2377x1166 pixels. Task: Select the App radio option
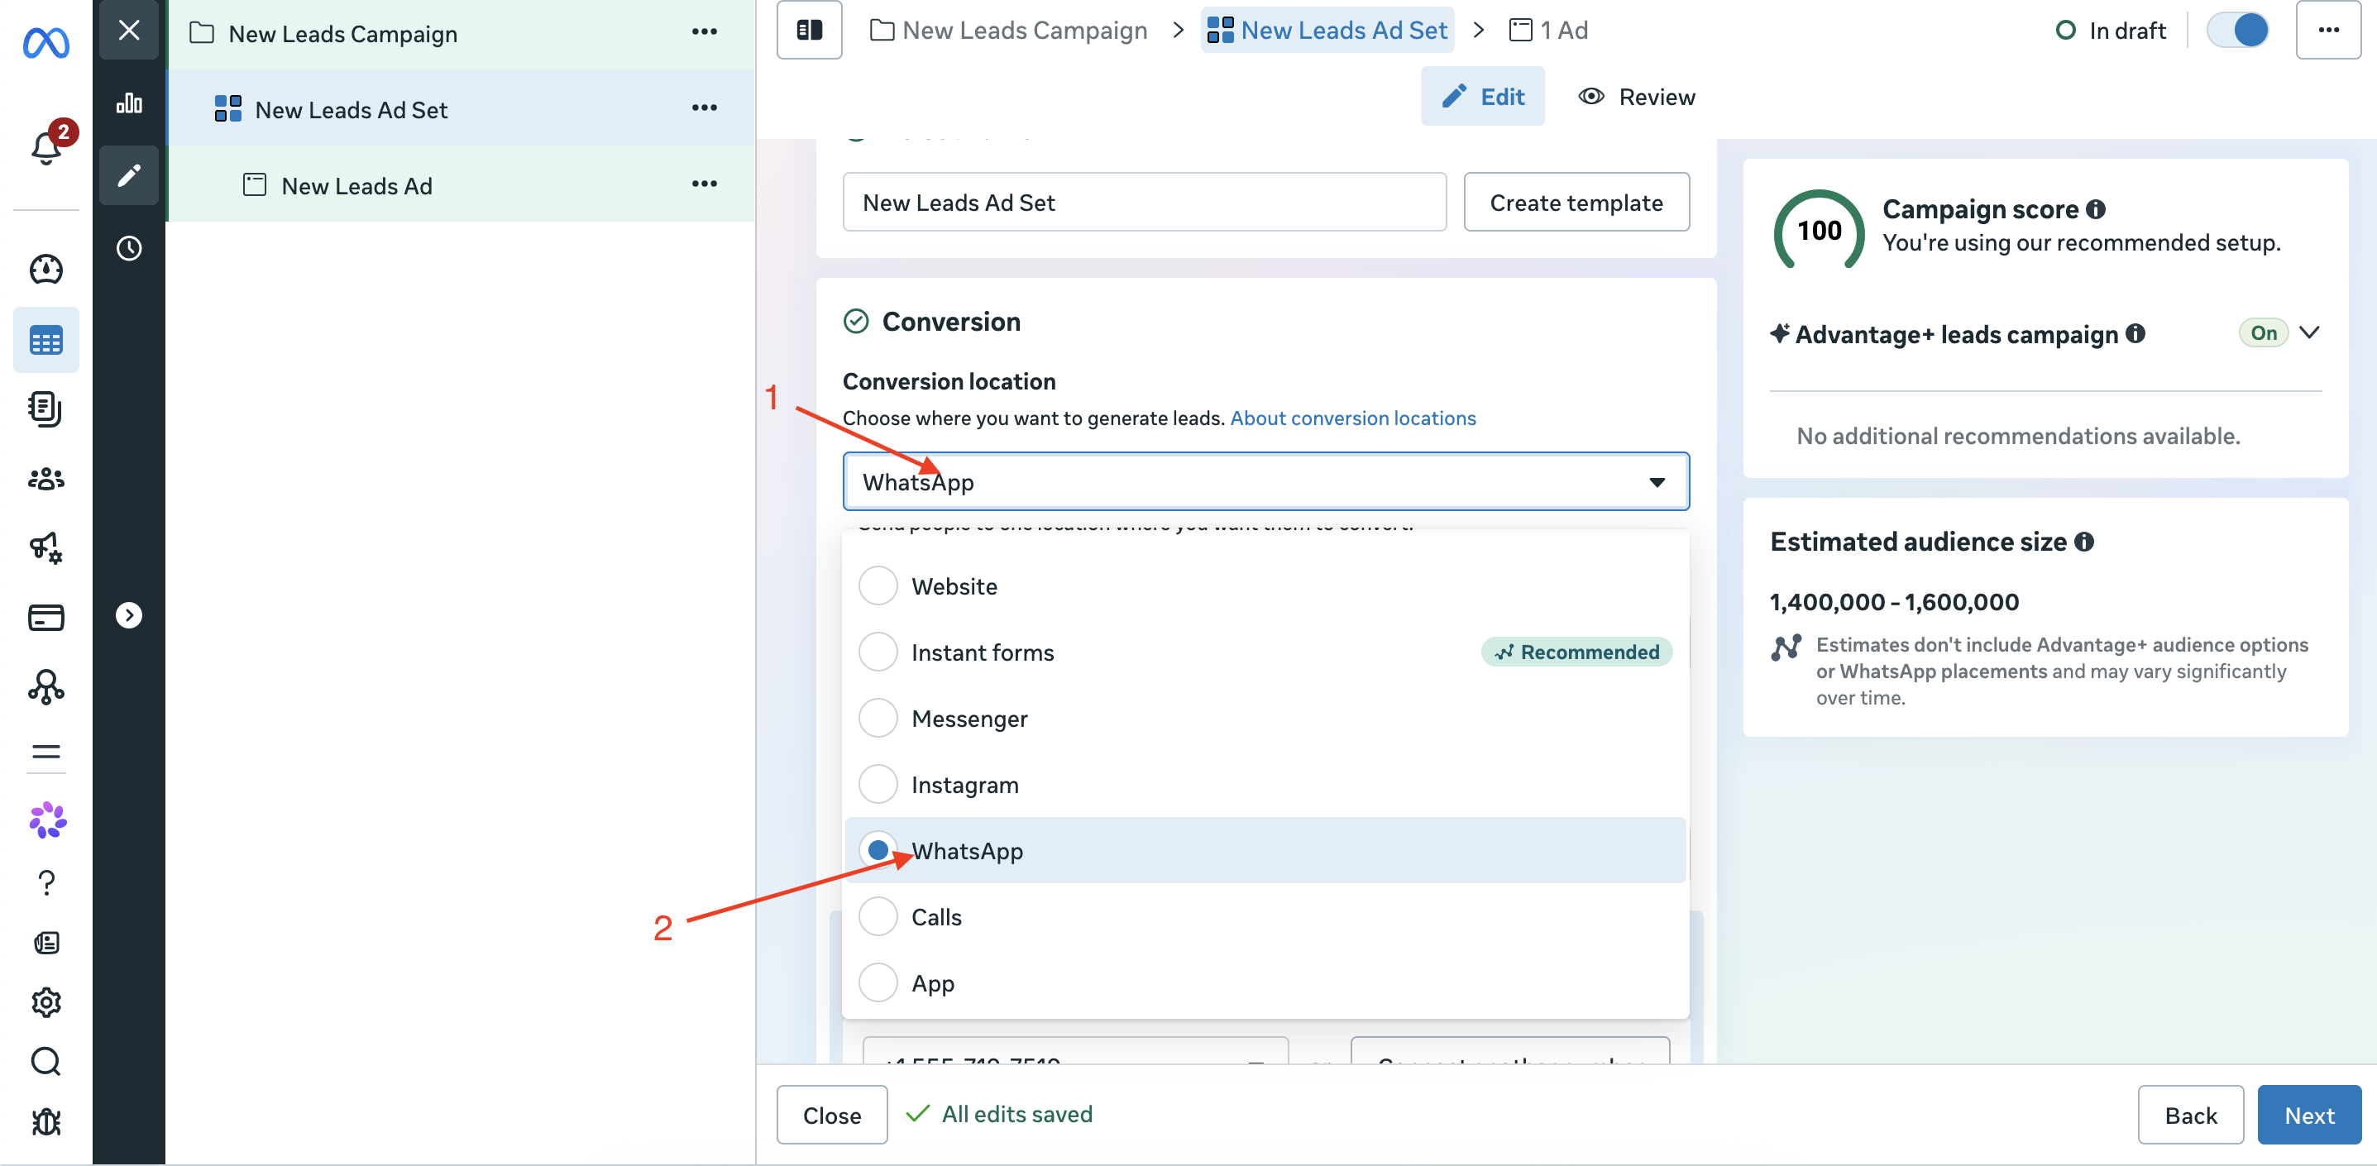pos(878,982)
